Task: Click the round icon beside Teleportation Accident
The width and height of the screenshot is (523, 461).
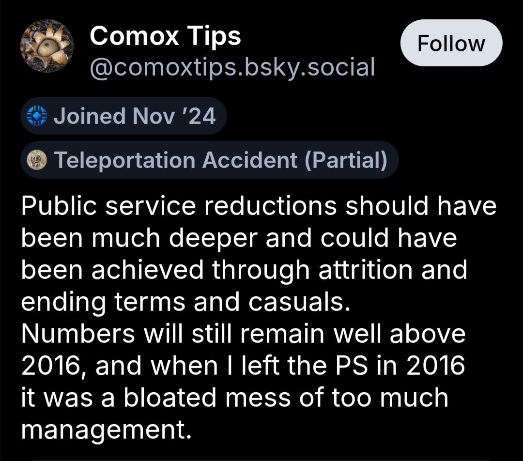Action: [37, 160]
